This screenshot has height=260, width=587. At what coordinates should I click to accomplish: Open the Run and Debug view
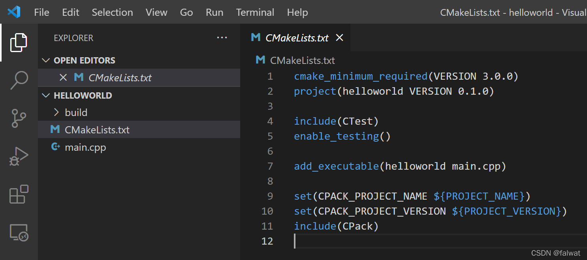click(19, 156)
